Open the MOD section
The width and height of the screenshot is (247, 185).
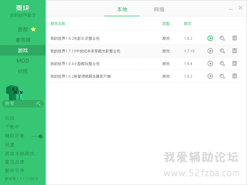point(23,61)
